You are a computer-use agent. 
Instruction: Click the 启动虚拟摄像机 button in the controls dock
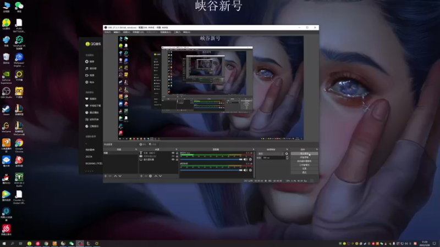pyautogui.click(x=304, y=161)
